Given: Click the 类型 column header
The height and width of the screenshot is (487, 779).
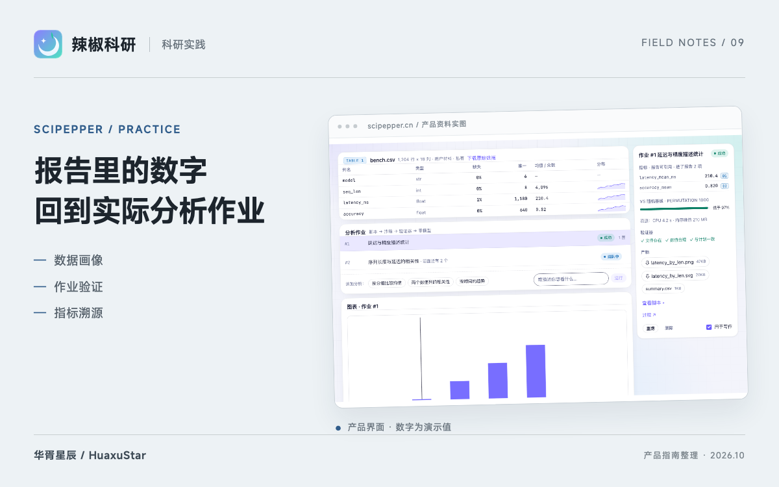Looking at the screenshot, I should point(420,168).
